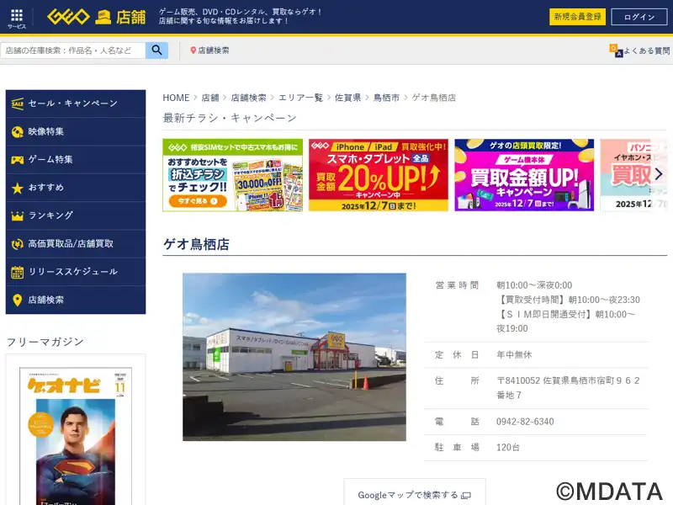The image size is (673, 505).
Task: Click the calendar icon for リリーススケジュール
Action: (x=17, y=272)
